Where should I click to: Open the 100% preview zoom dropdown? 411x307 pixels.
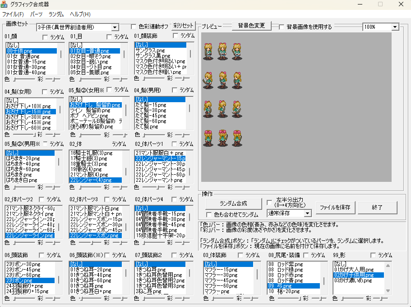tap(395, 27)
